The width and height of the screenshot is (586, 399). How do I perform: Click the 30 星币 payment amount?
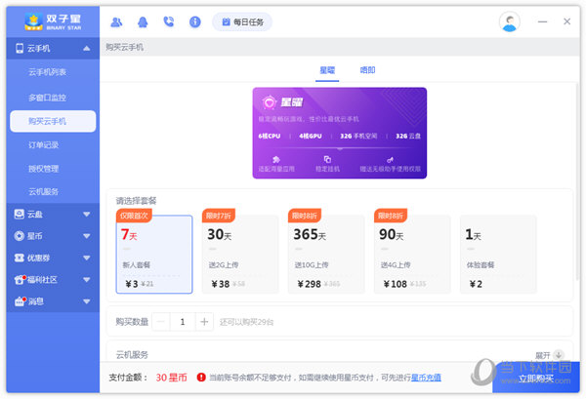(x=172, y=378)
